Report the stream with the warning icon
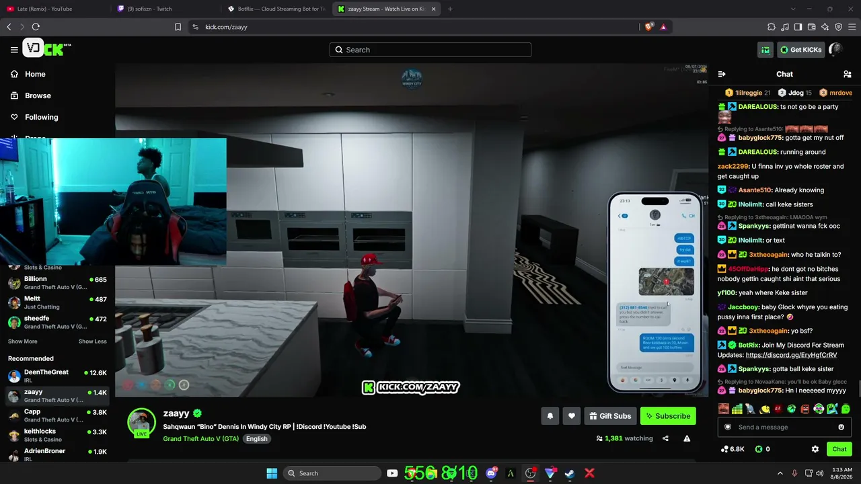861x484 pixels. click(x=687, y=438)
